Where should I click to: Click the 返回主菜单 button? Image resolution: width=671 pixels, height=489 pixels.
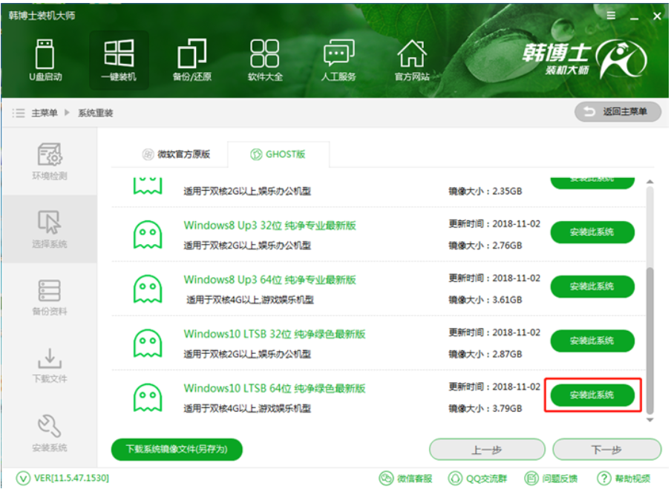pyautogui.click(x=618, y=111)
